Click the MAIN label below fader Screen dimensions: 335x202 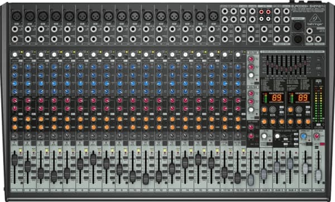pyautogui.click(x=319, y=190)
